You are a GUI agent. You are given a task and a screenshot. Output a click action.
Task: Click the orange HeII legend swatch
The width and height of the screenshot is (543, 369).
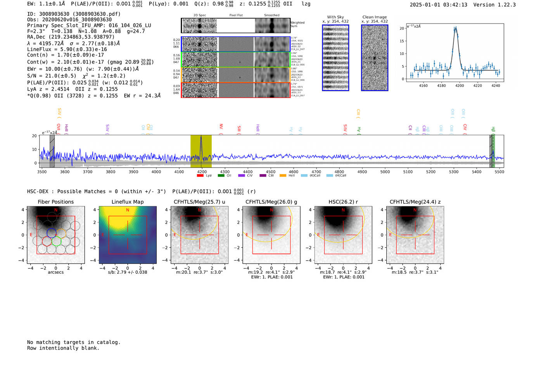tap(283, 175)
